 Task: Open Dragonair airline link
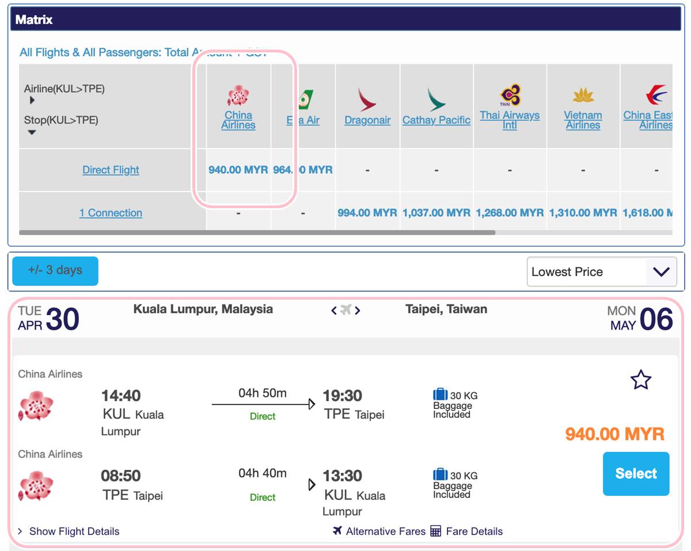pyautogui.click(x=367, y=120)
